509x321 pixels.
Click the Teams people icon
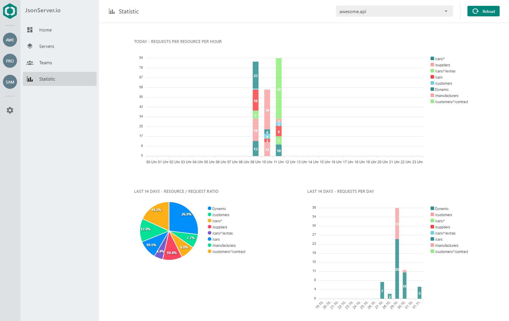[30, 63]
